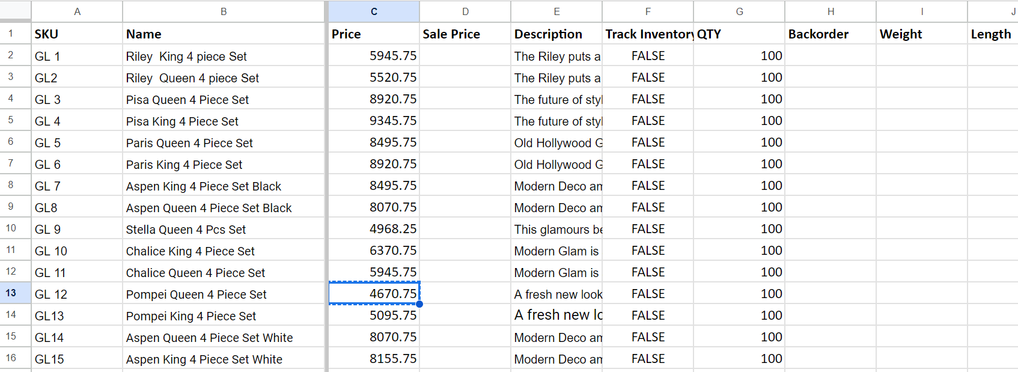Select the entire row 13 header
1018x372 pixels.
pyautogui.click(x=11, y=293)
